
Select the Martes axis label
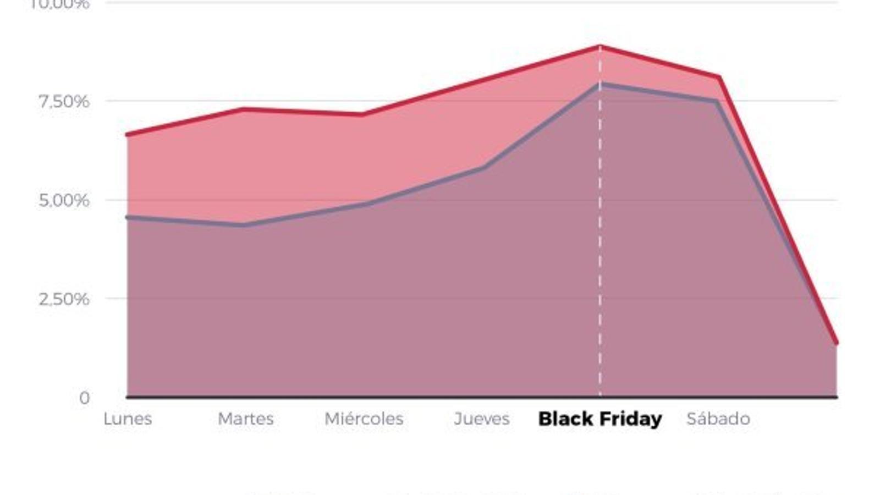click(x=245, y=419)
